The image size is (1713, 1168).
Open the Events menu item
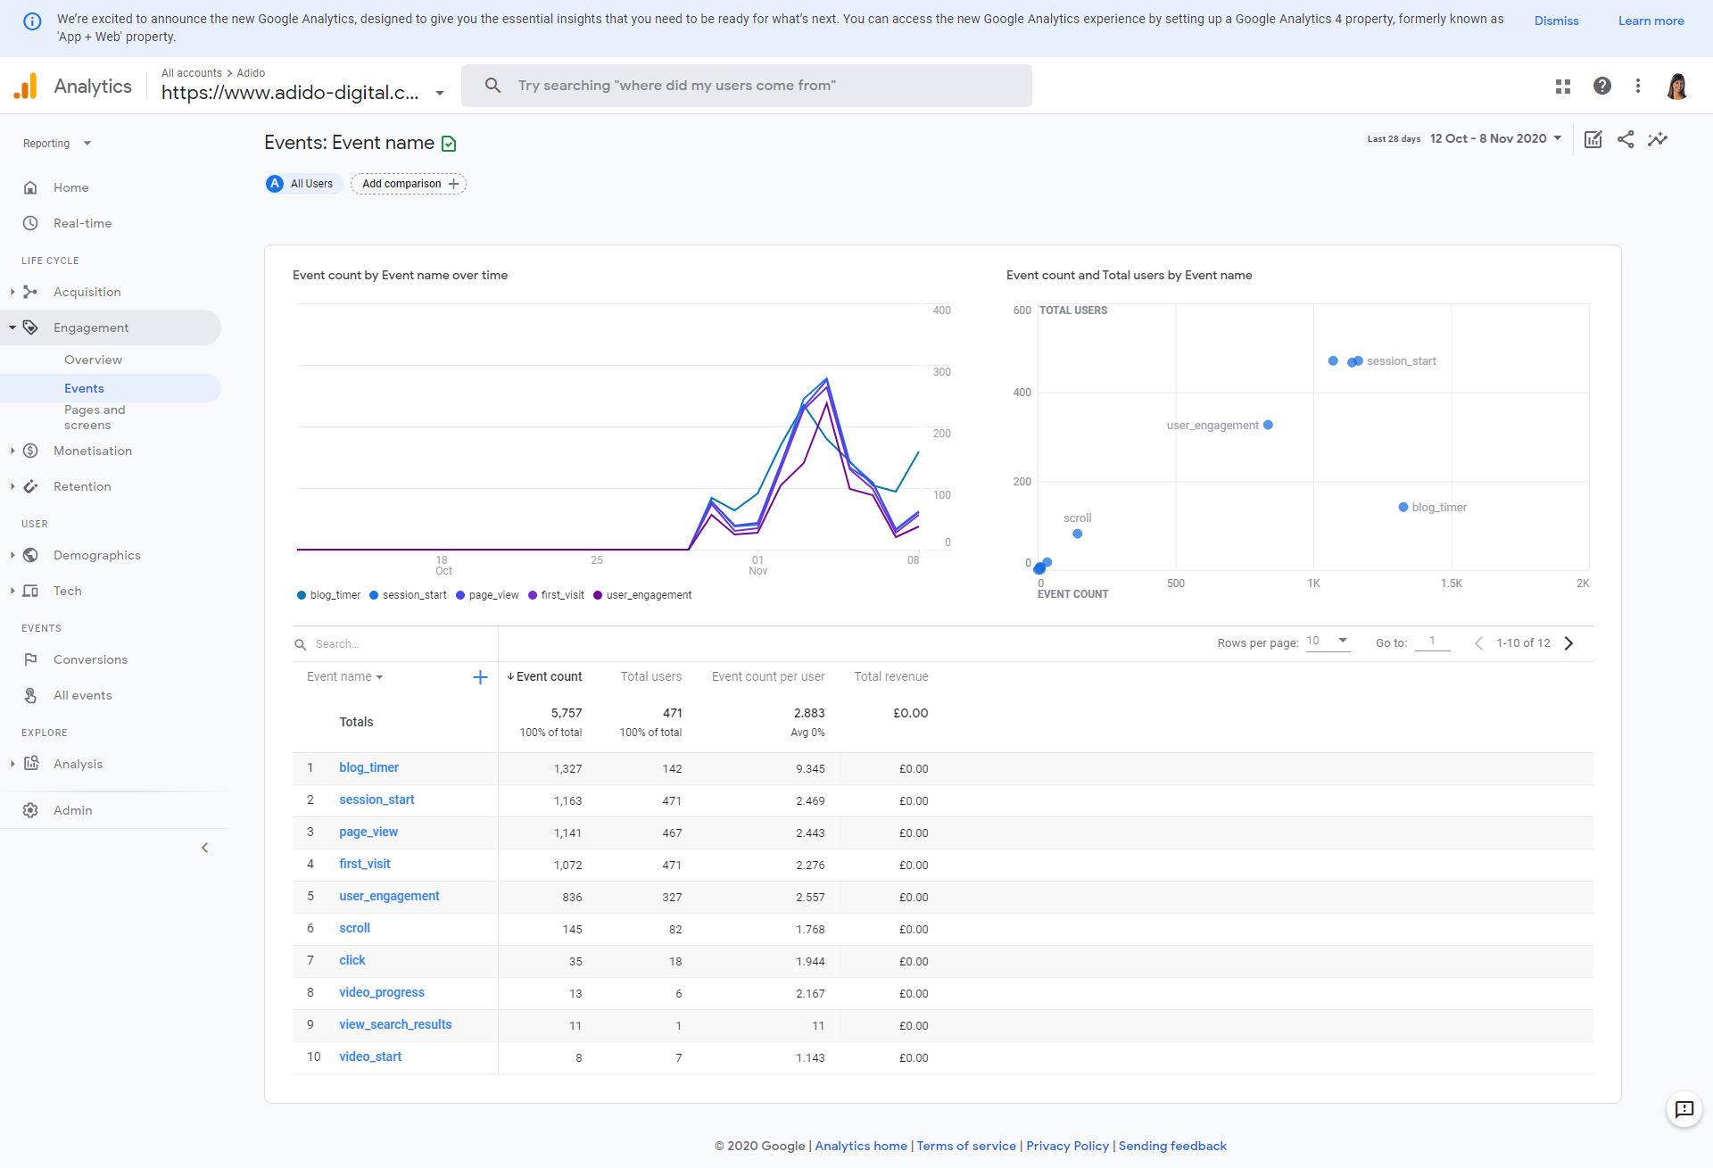coord(85,386)
